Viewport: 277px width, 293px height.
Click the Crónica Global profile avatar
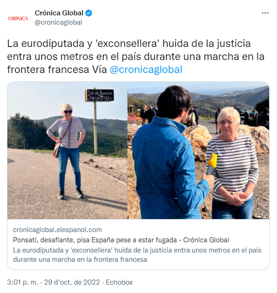(x=18, y=18)
